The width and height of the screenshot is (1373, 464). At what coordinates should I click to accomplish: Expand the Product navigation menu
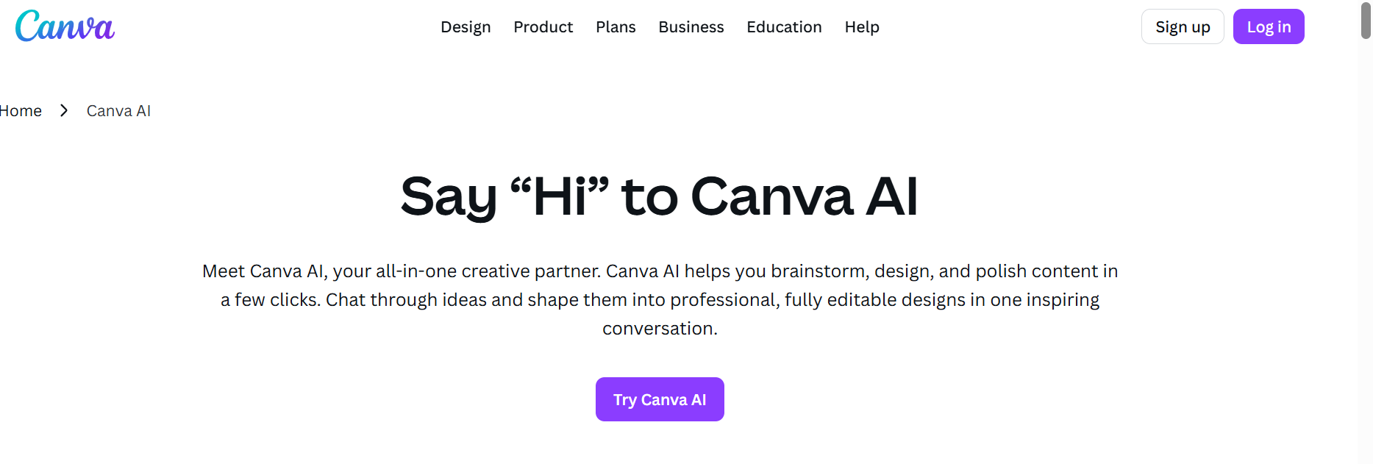click(543, 27)
